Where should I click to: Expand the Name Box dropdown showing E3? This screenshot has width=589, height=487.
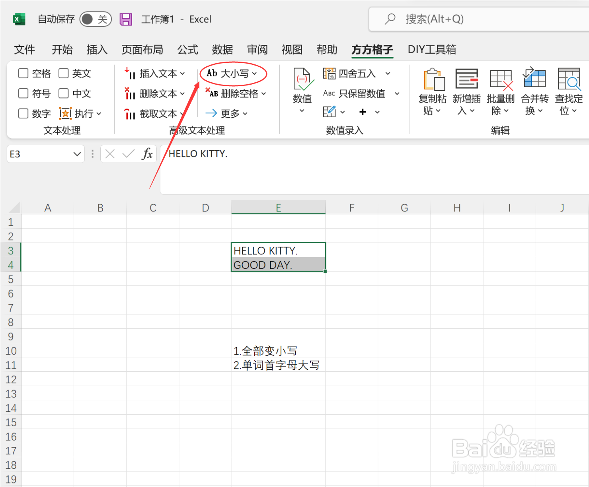pyautogui.click(x=77, y=154)
